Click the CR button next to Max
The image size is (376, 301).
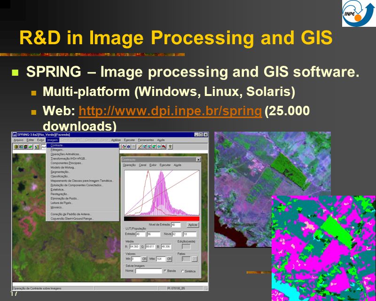pos(169,259)
